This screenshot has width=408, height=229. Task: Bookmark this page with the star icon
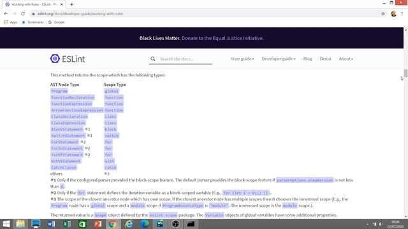[383, 14]
